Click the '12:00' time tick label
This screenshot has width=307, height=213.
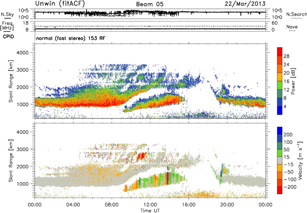tap(150, 205)
